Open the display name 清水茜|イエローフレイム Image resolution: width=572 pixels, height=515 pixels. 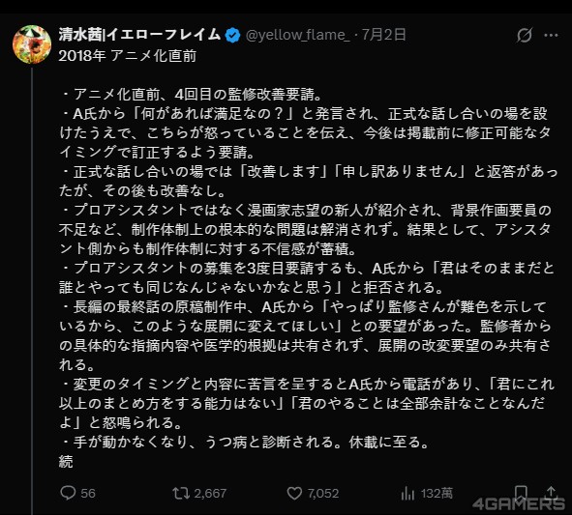point(139,35)
